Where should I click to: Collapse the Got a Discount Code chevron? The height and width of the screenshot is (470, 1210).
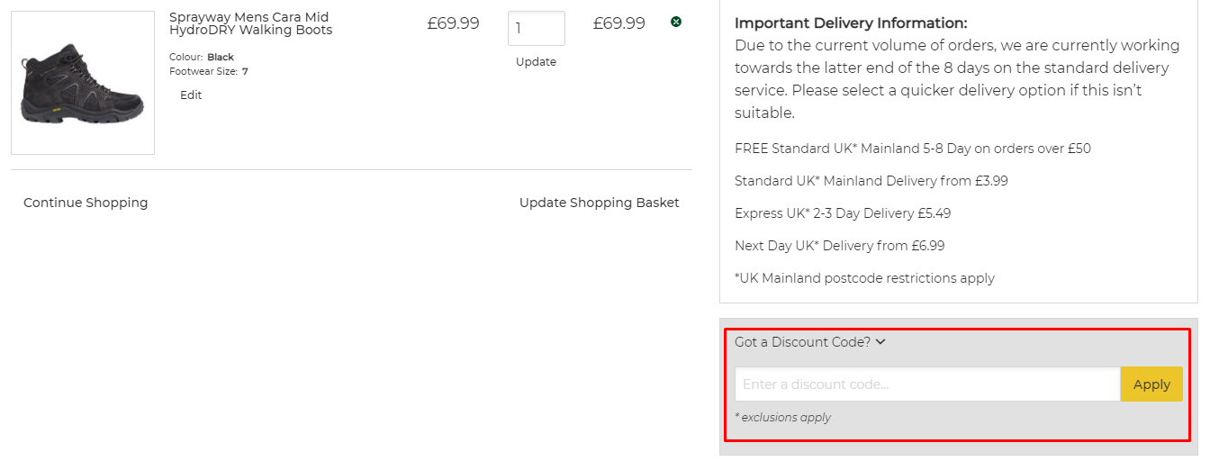(880, 342)
